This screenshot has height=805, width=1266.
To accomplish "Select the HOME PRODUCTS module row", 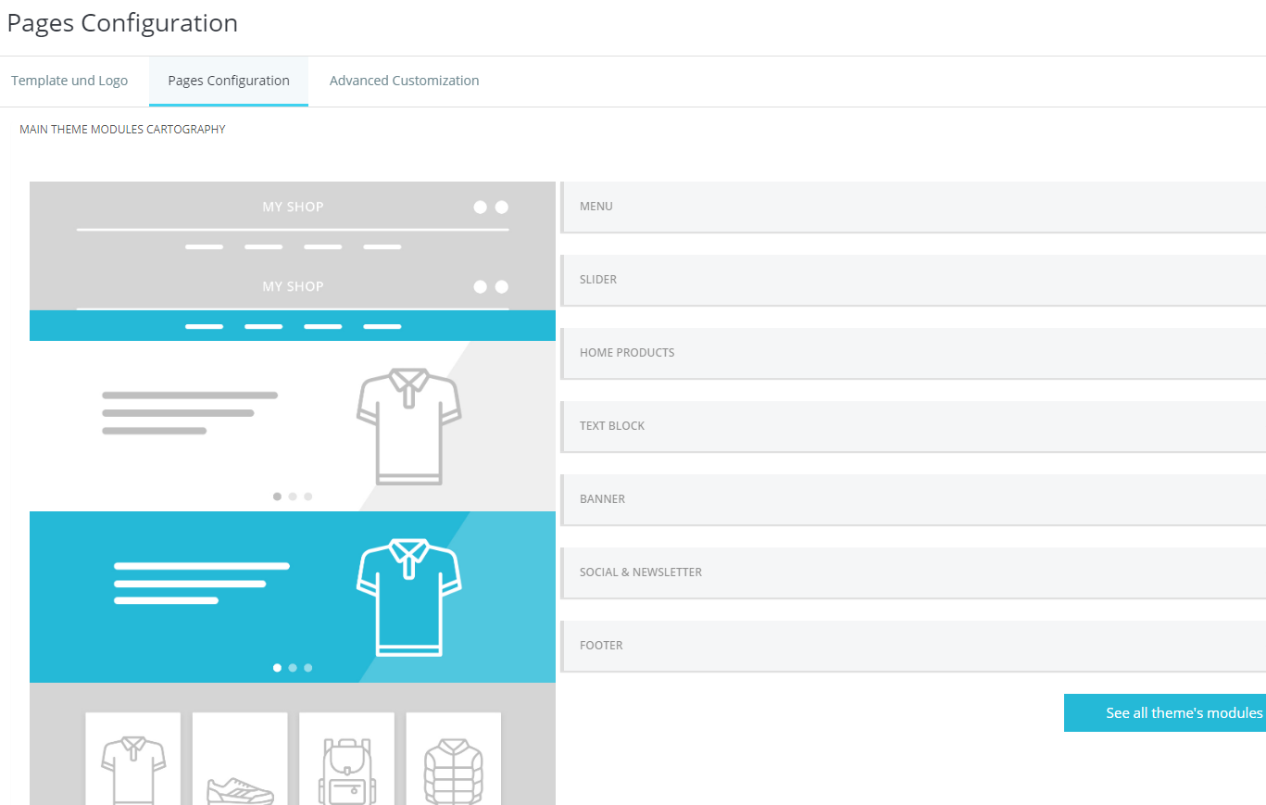I will pyautogui.click(x=913, y=353).
